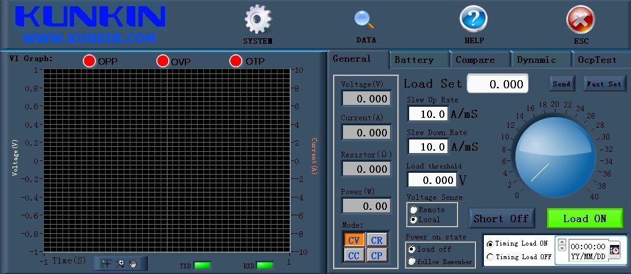Click the blue load dial knob

tap(548, 153)
